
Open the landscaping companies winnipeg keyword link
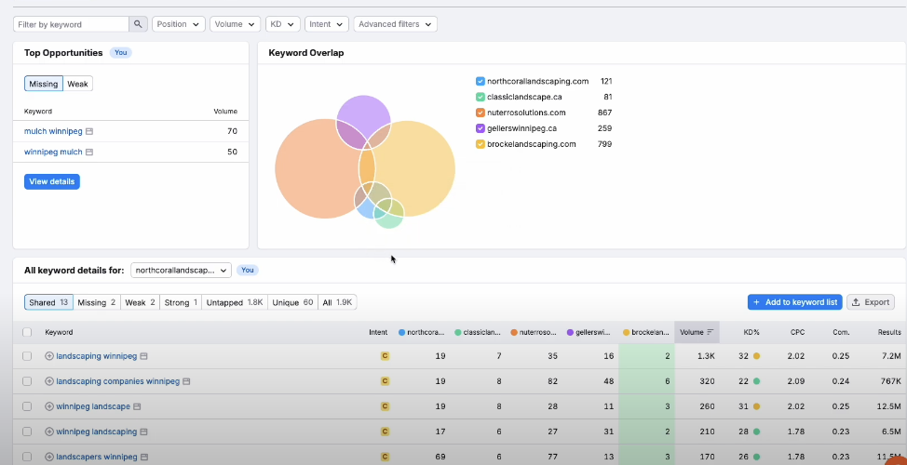coord(118,382)
